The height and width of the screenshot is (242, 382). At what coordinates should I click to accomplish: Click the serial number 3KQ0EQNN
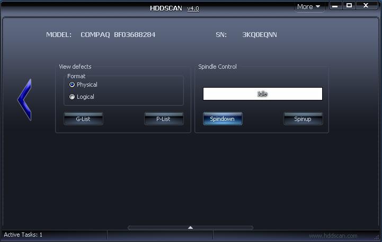259,35
